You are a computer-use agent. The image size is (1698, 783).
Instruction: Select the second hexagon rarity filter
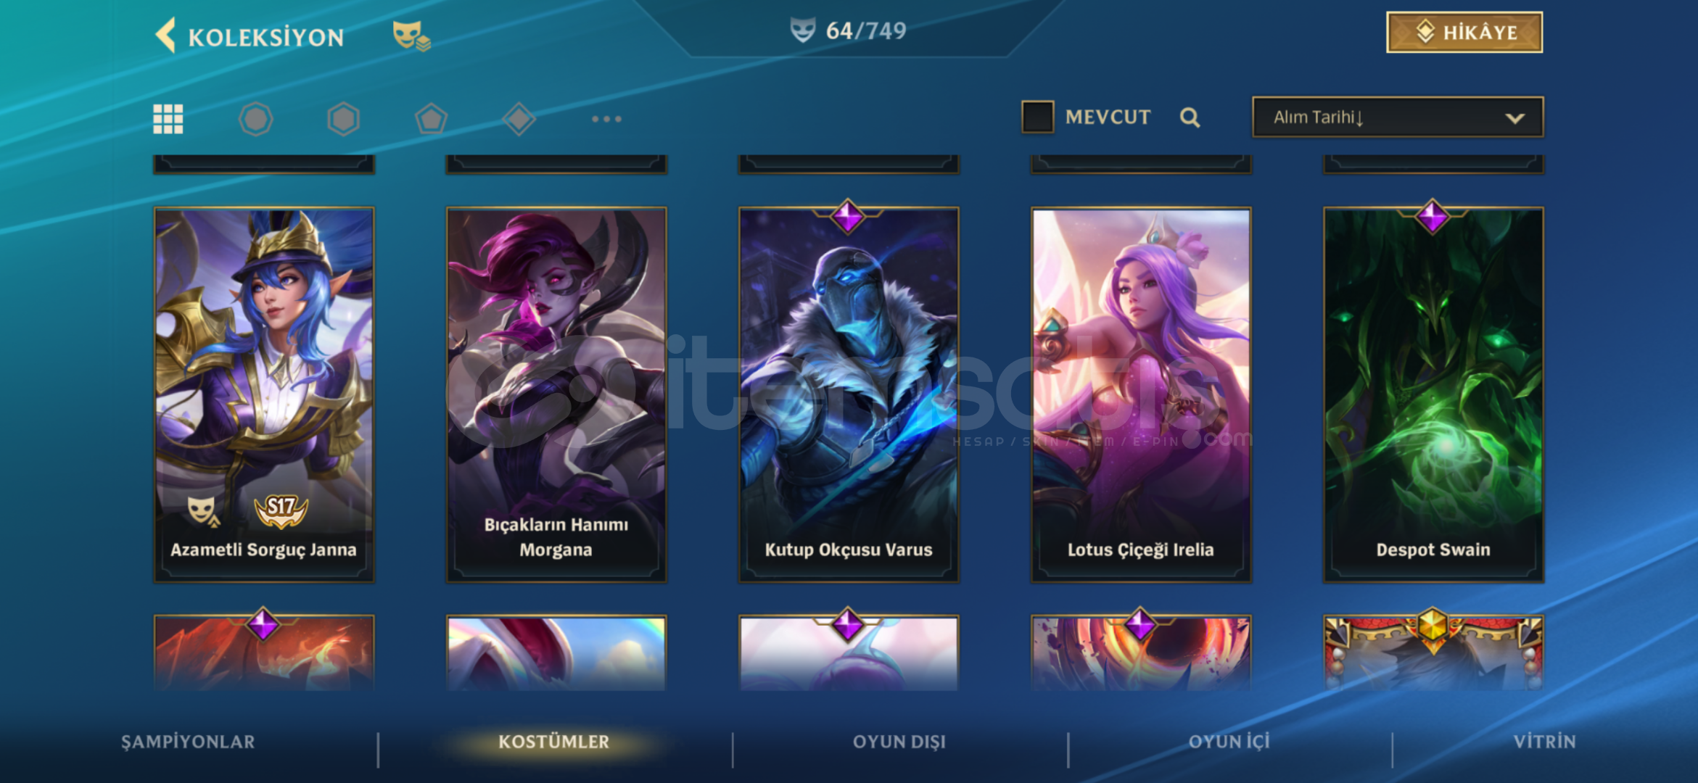click(344, 119)
